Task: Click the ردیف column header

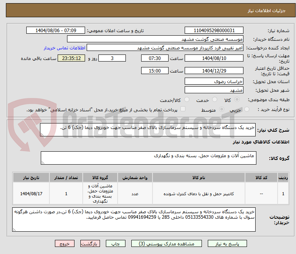Action: (283, 178)
